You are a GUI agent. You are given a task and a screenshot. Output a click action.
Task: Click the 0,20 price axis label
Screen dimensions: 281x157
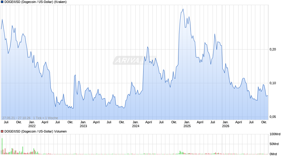point(273,50)
